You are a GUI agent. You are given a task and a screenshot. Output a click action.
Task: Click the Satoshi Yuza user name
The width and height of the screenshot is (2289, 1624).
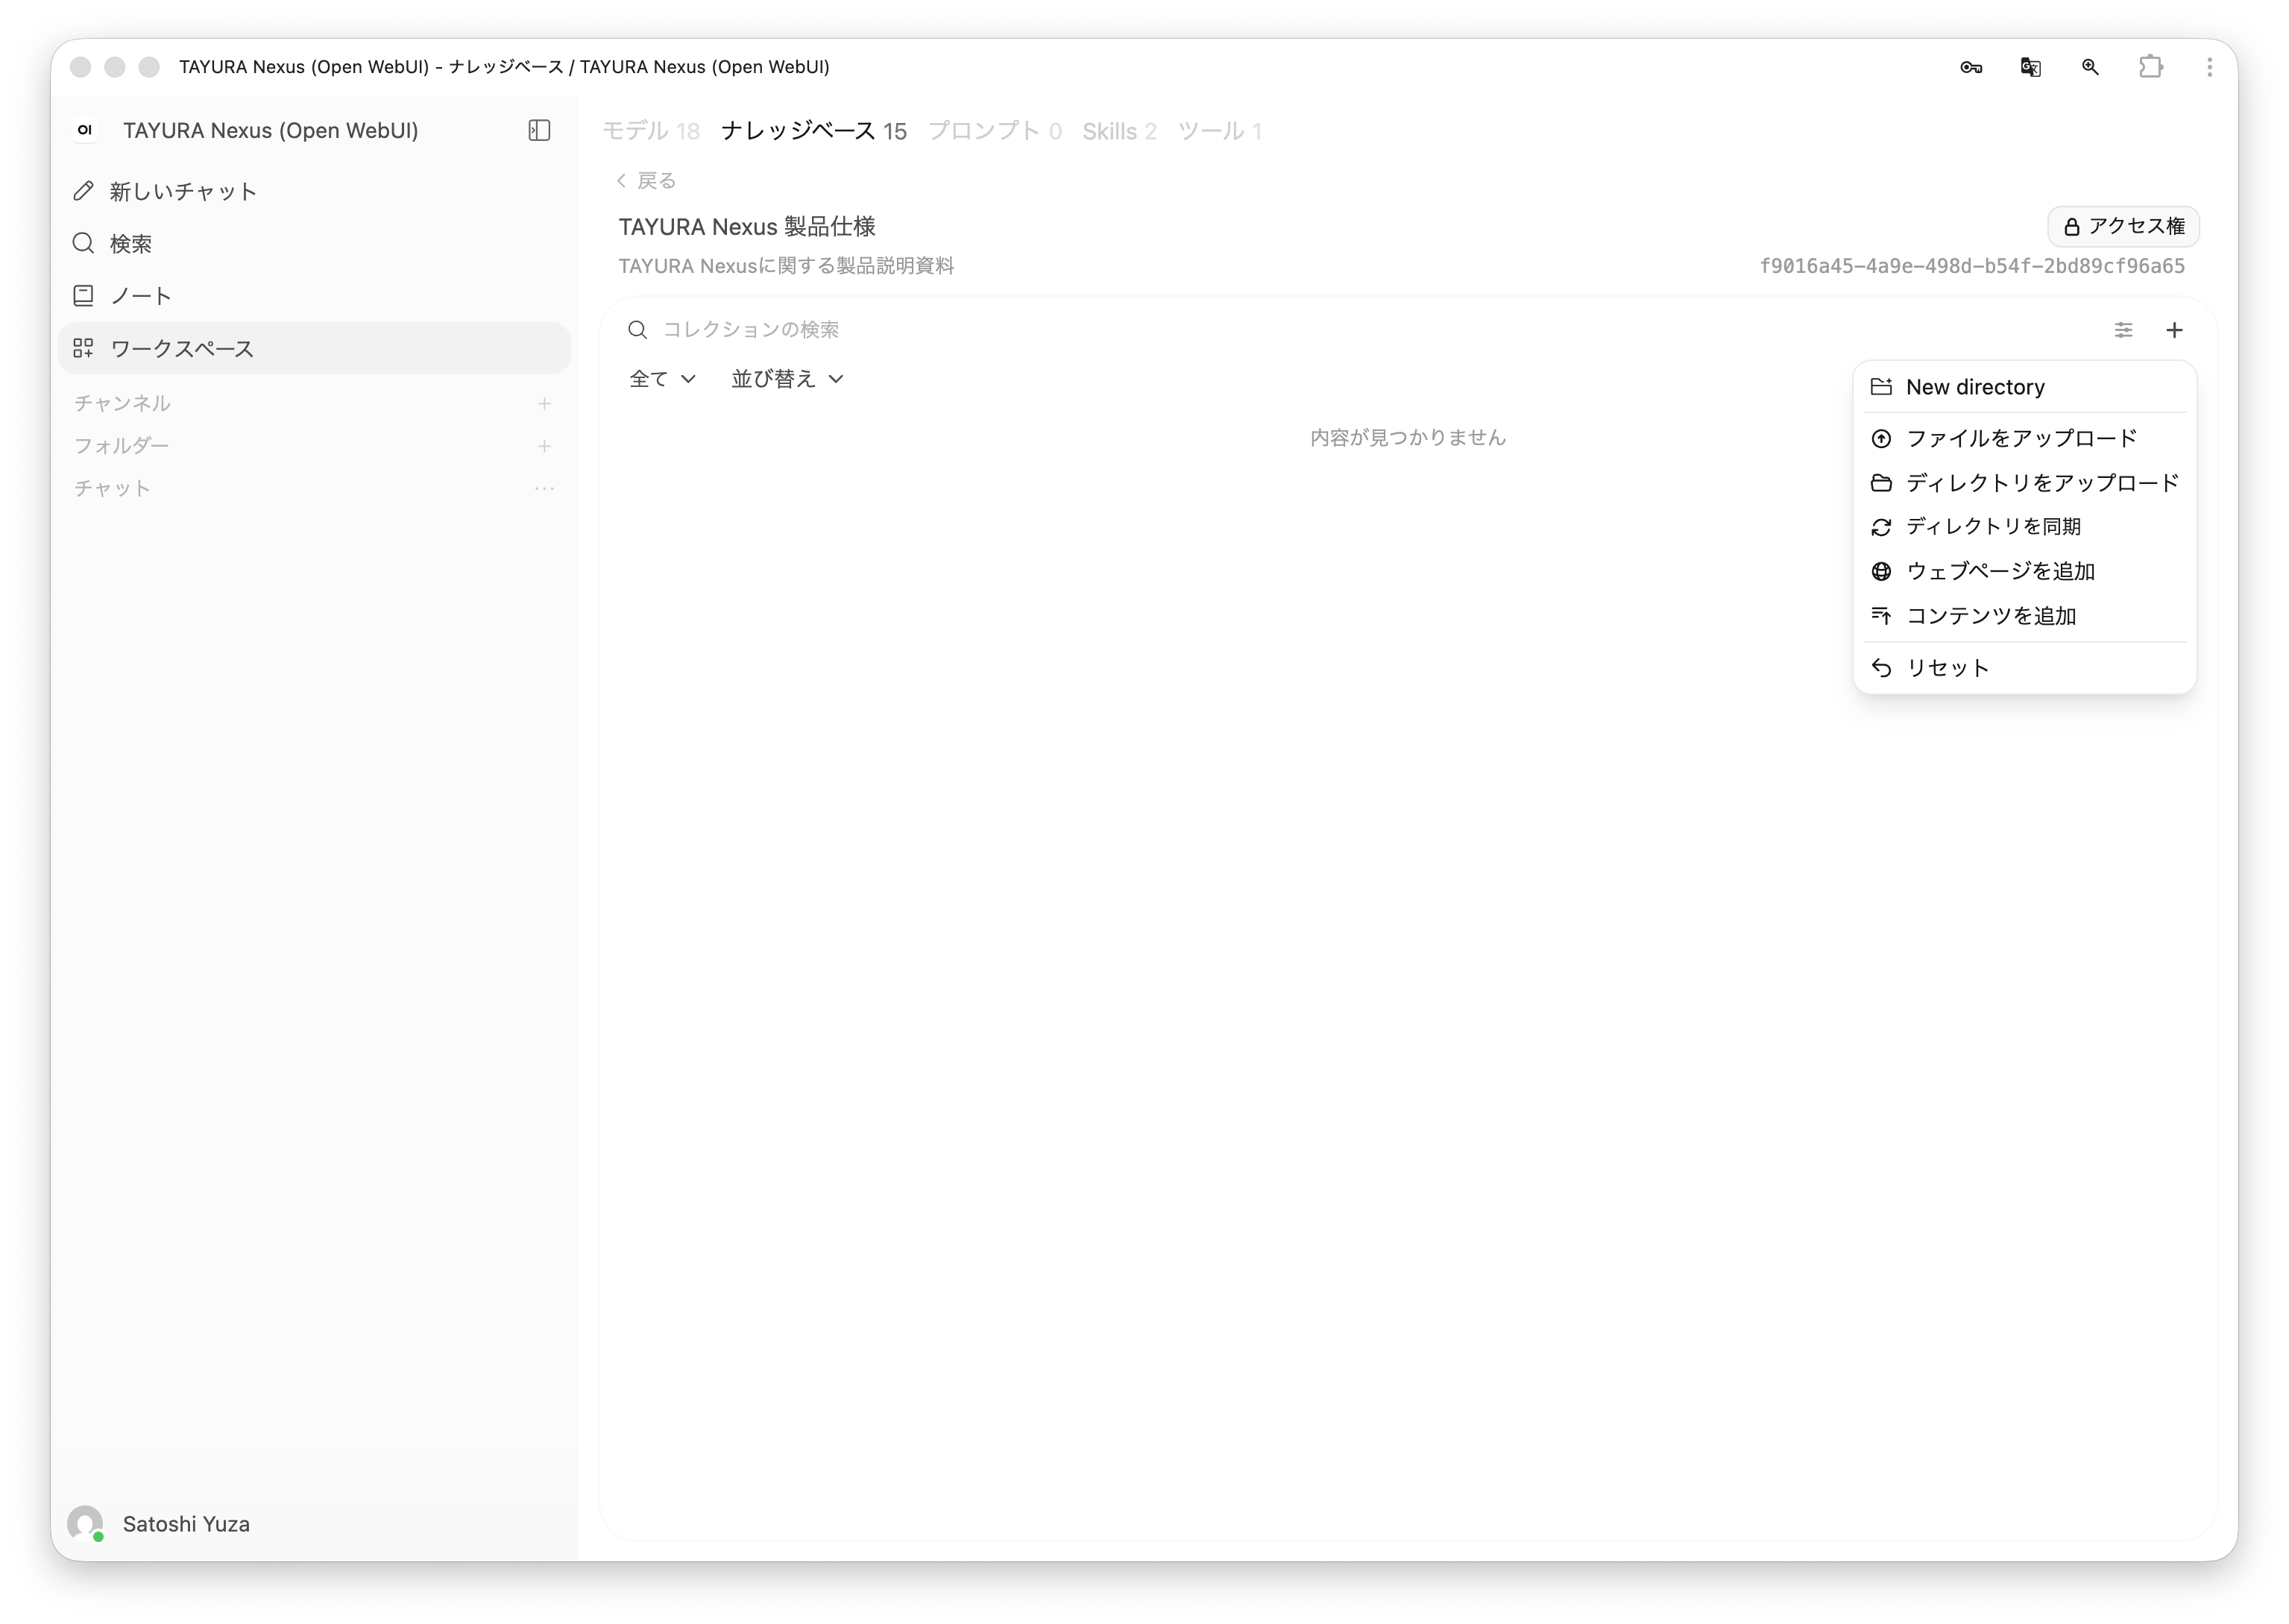[186, 1523]
